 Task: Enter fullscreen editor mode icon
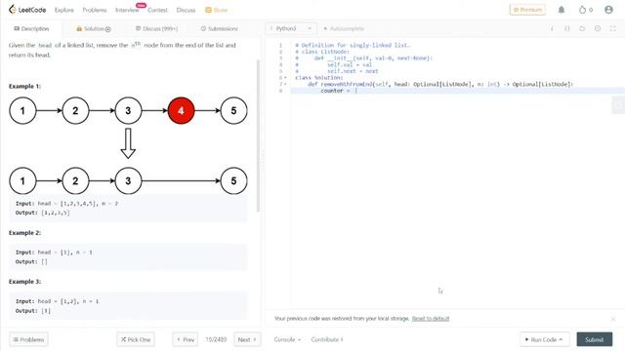point(612,28)
